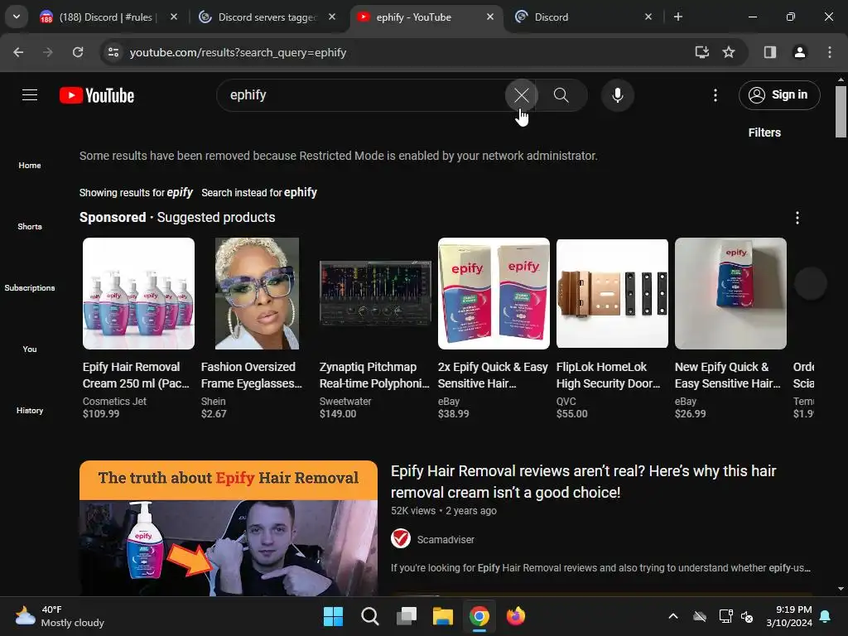Click the Chrome address bar URL
The image size is (848, 636).
click(238, 52)
